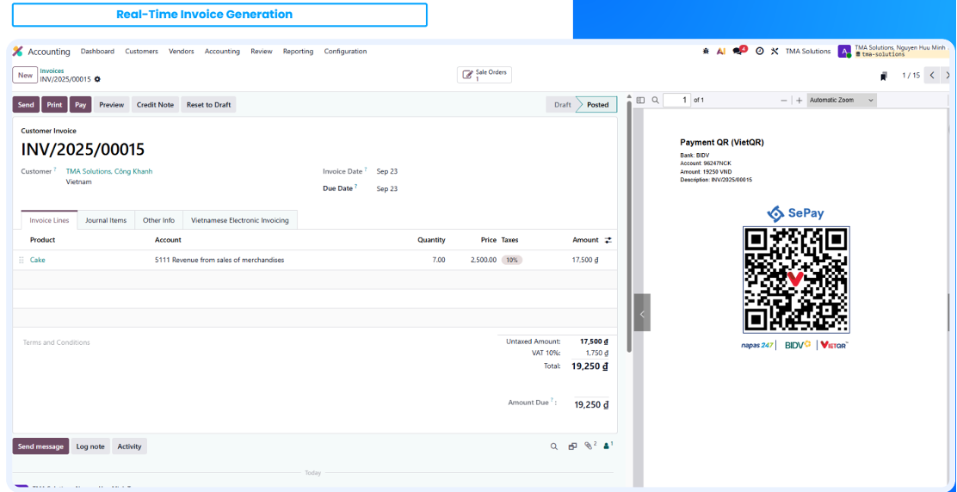The width and height of the screenshot is (957, 492).
Task: Toggle optional columns icon in invoice lines header
Action: (x=608, y=240)
